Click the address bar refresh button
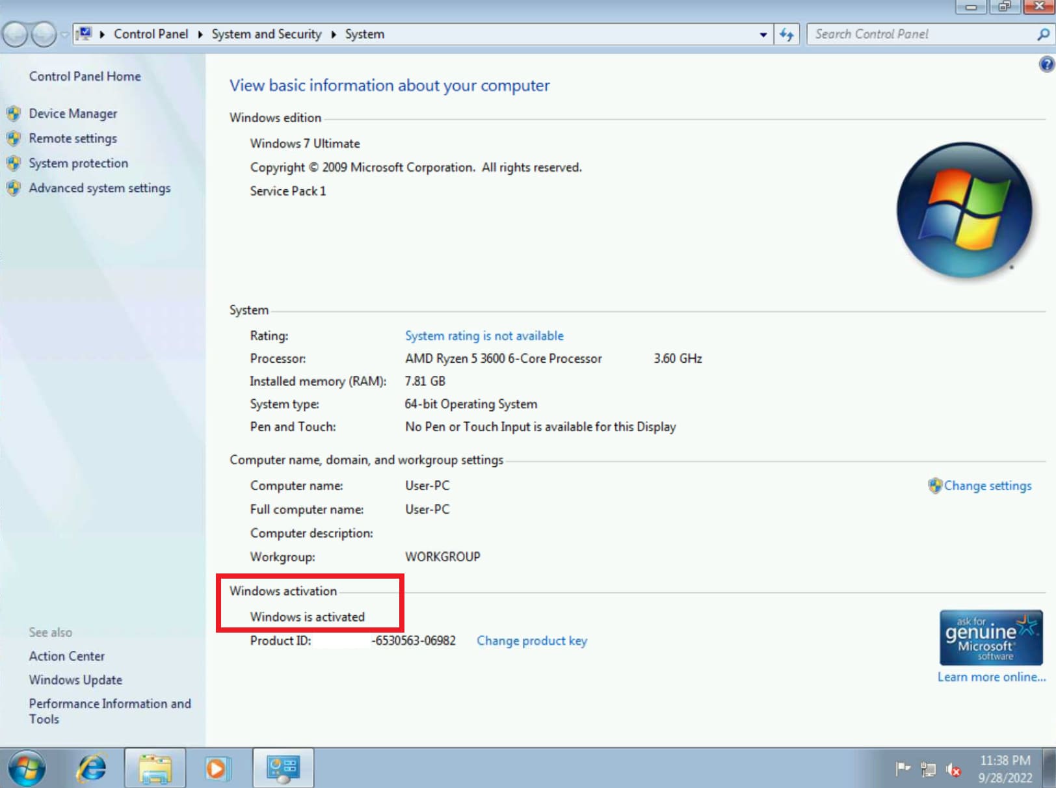1056x788 pixels. 786,34
